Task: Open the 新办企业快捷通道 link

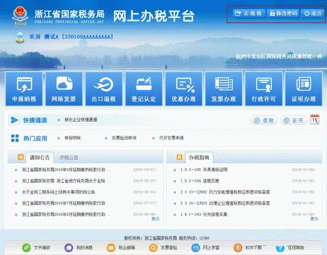Action: [x=81, y=120]
